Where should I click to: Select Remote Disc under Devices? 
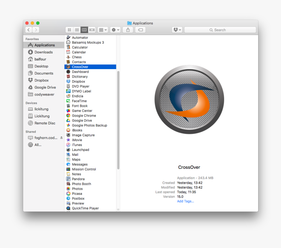coord(45,123)
